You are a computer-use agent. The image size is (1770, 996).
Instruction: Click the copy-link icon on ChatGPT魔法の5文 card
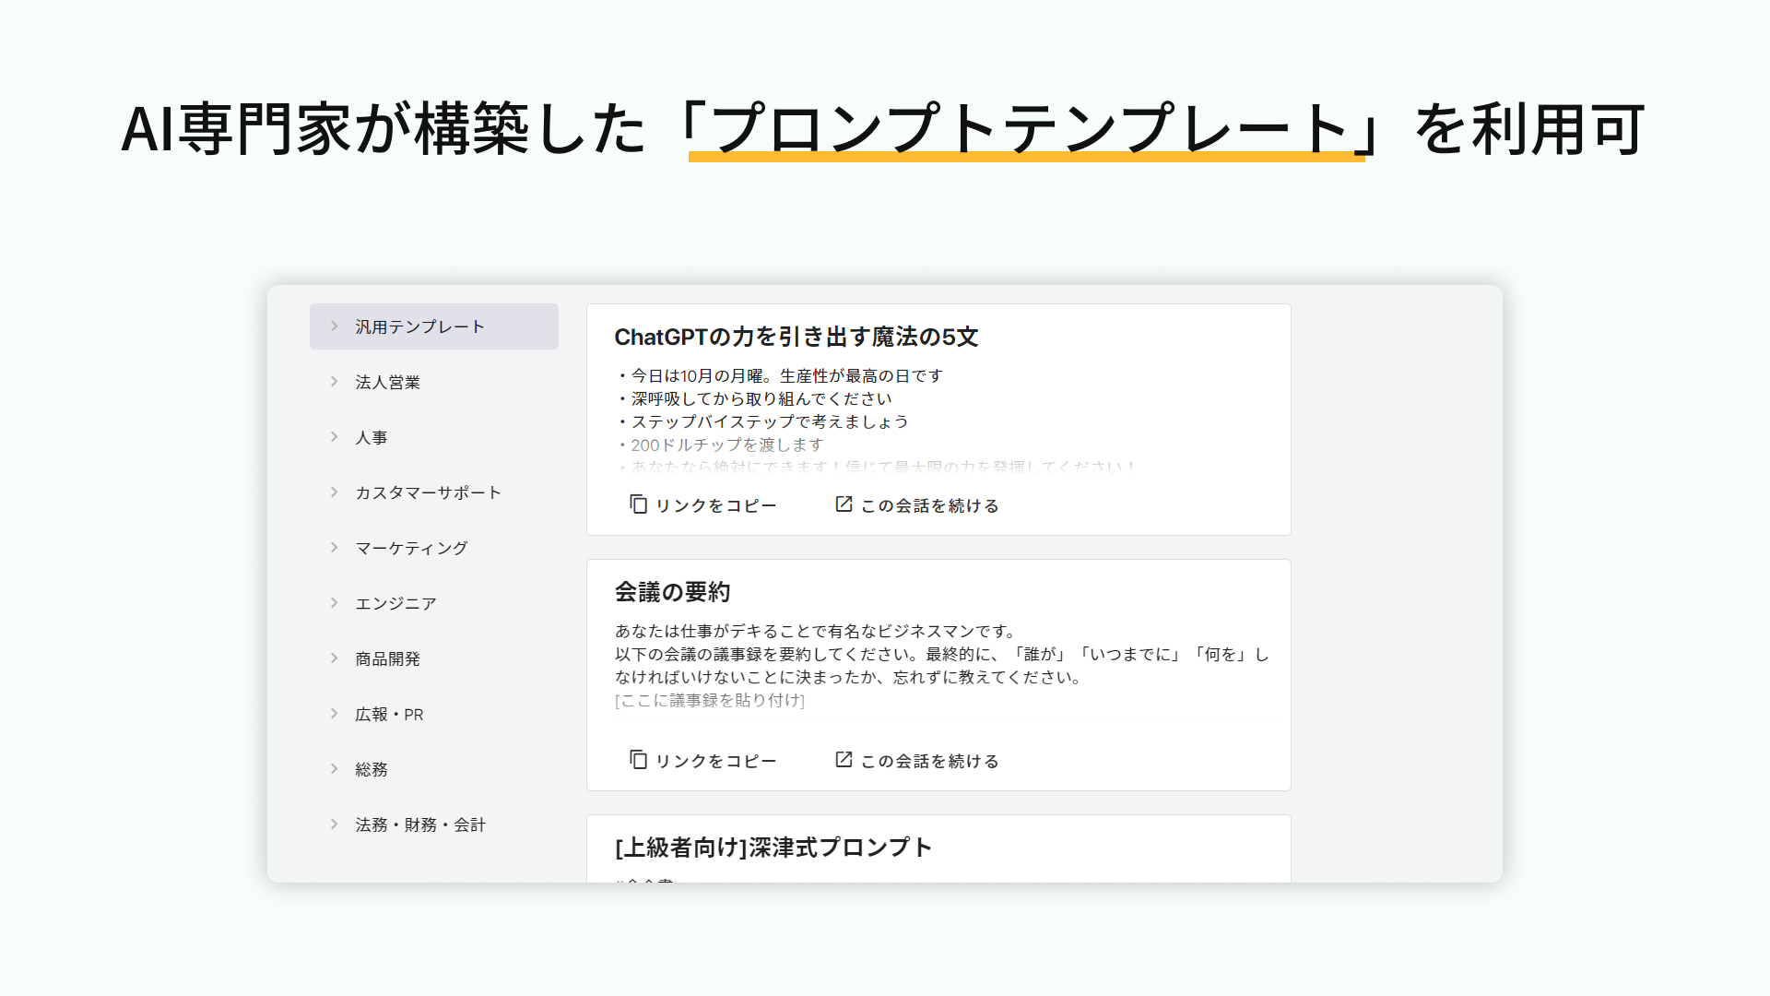[637, 504]
